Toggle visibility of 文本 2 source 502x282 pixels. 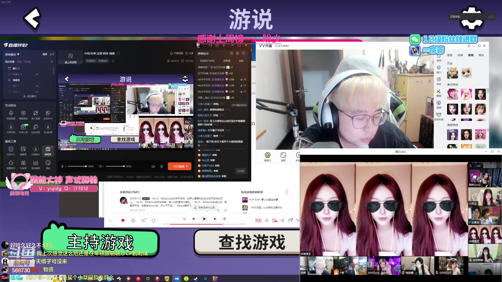point(37,92)
